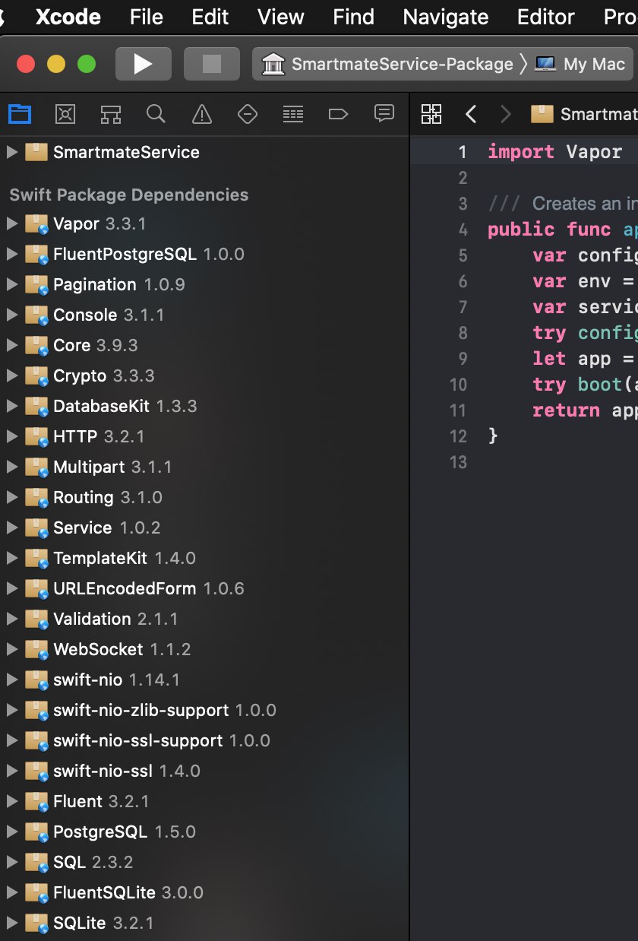Choose the My Mac run destination
The image size is (638, 941).
point(581,64)
